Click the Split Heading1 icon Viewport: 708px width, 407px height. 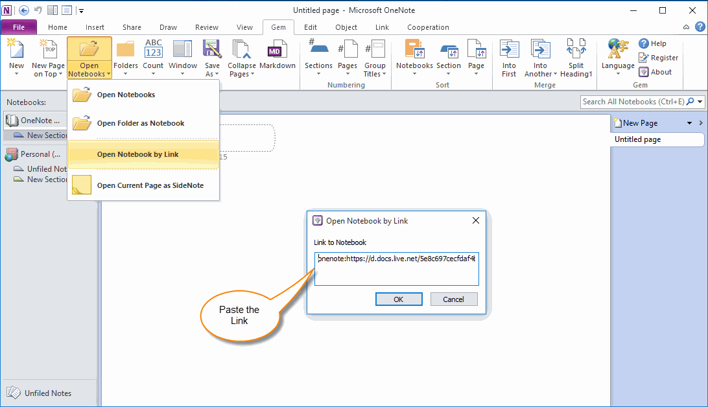576,49
